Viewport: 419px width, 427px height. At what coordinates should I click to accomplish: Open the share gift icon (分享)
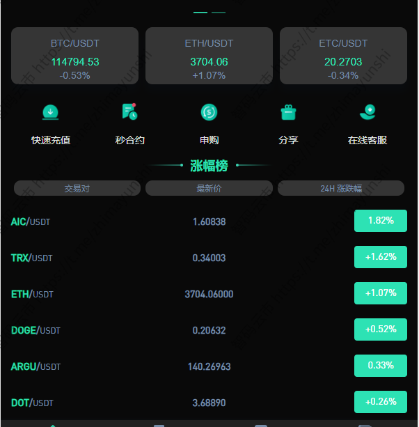pos(288,111)
